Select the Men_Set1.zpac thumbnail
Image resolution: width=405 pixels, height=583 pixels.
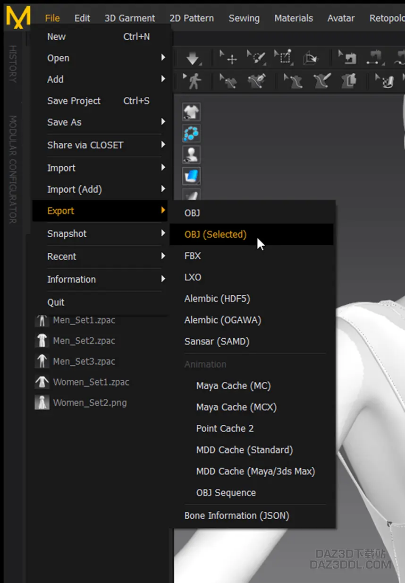point(42,320)
